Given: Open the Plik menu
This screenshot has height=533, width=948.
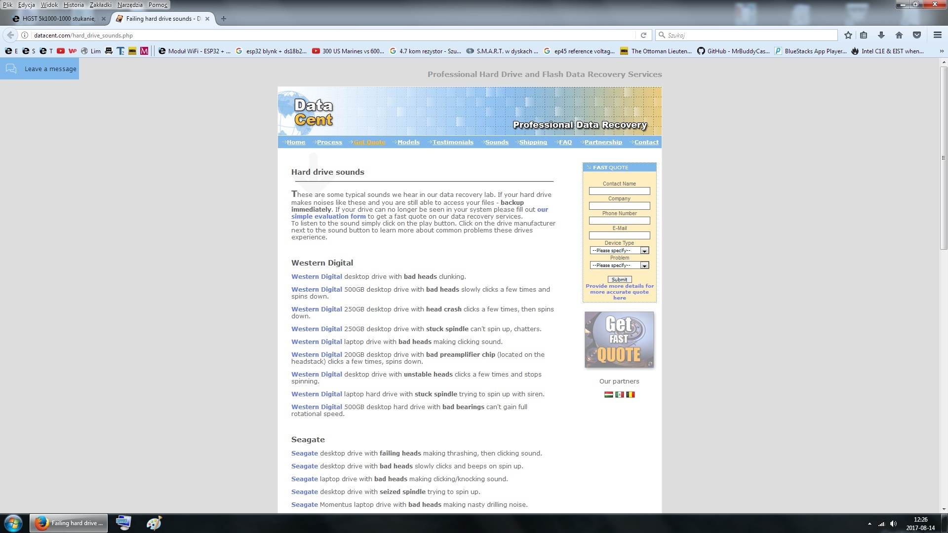Looking at the screenshot, I should tap(8, 5).
